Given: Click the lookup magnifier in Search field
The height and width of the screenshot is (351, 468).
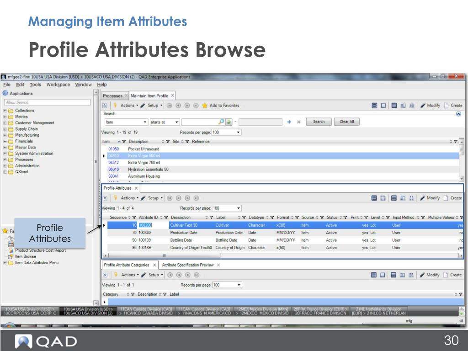Looking at the screenshot, I should [x=221, y=122].
